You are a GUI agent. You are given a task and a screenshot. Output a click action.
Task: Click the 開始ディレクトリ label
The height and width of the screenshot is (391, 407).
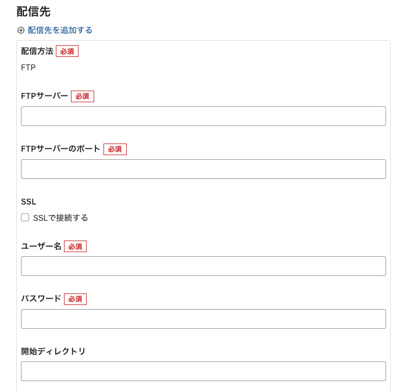coord(53,351)
